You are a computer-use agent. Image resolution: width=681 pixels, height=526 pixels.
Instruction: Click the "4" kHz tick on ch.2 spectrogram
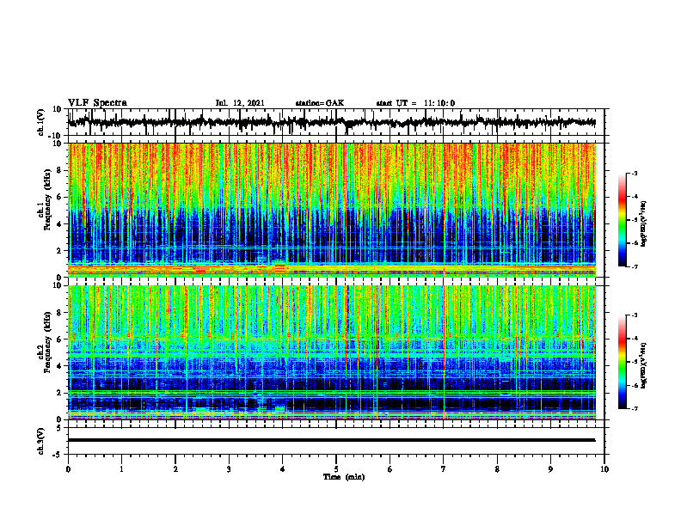pos(59,366)
